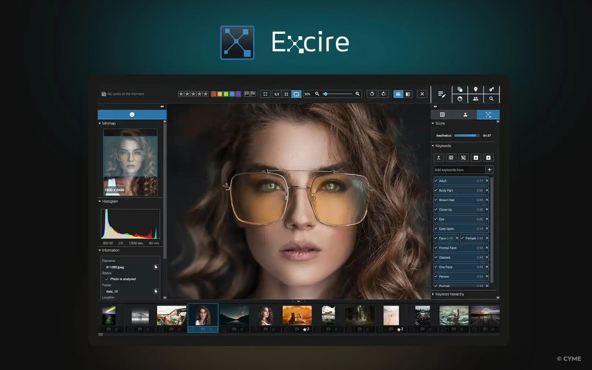592x370 pixels.
Task: Apply the red color label to the photo
Action: tap(213, 94)
